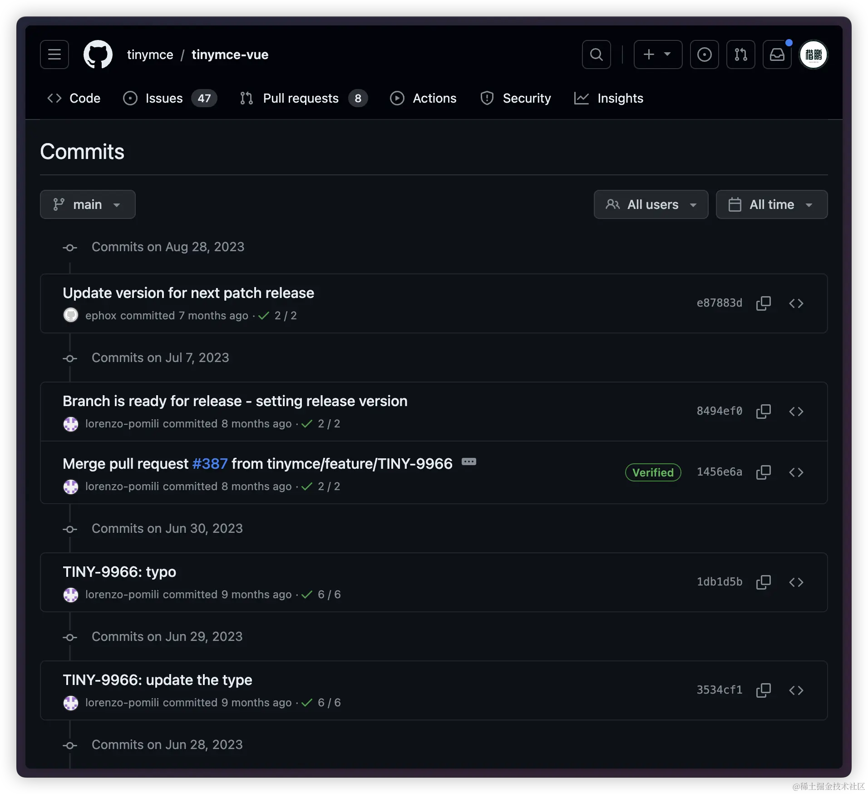The height and width of the screenshot is (794, 868).
Task: Switch to the Issues tab
Action: [170, 98]
